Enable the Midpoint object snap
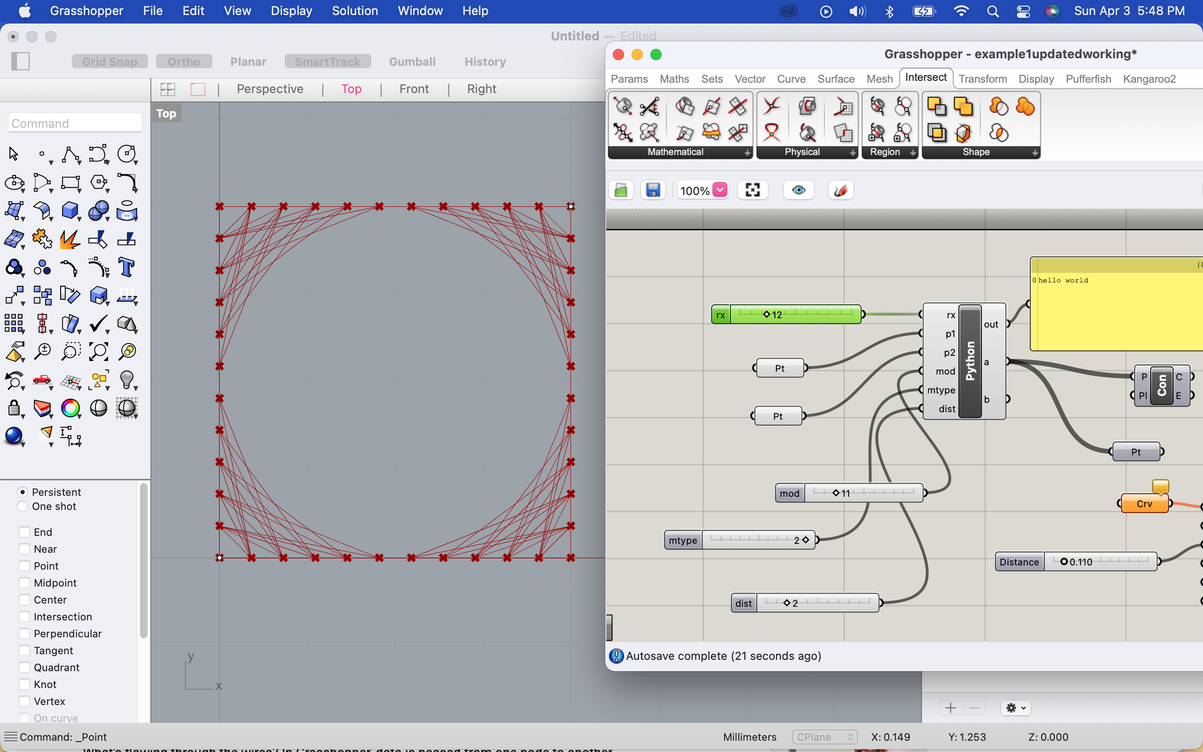Image resolution: width=1203 pixels, height=752 pixels. coord(24,583)
